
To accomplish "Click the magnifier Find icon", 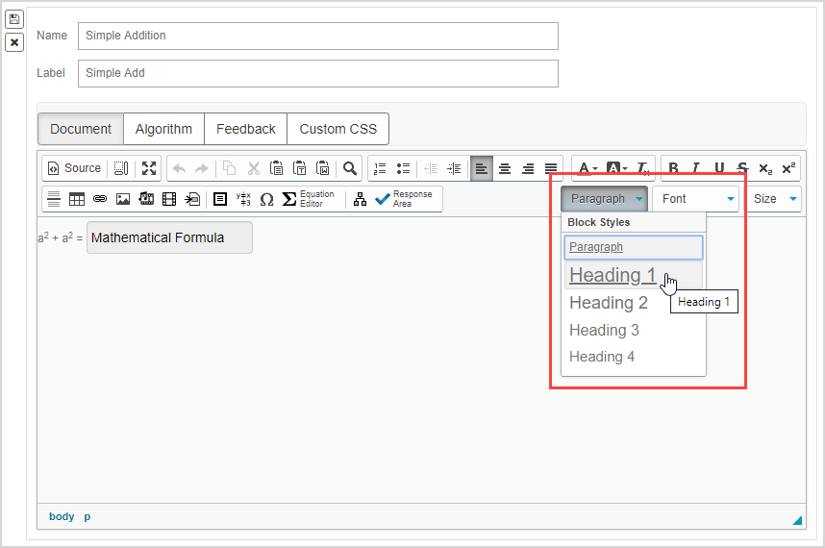I will 350,168.
